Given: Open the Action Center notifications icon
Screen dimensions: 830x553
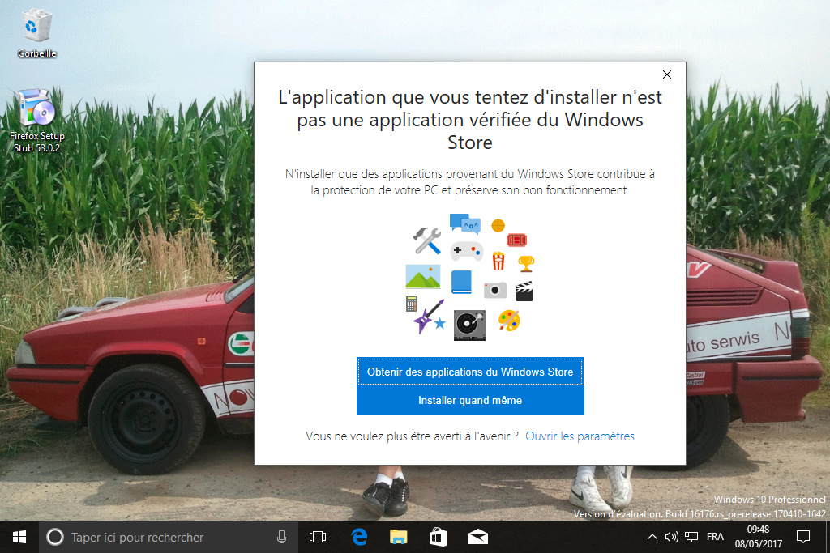Looking at the screenshot, I should pyautogui.click(x=803, y=537).
